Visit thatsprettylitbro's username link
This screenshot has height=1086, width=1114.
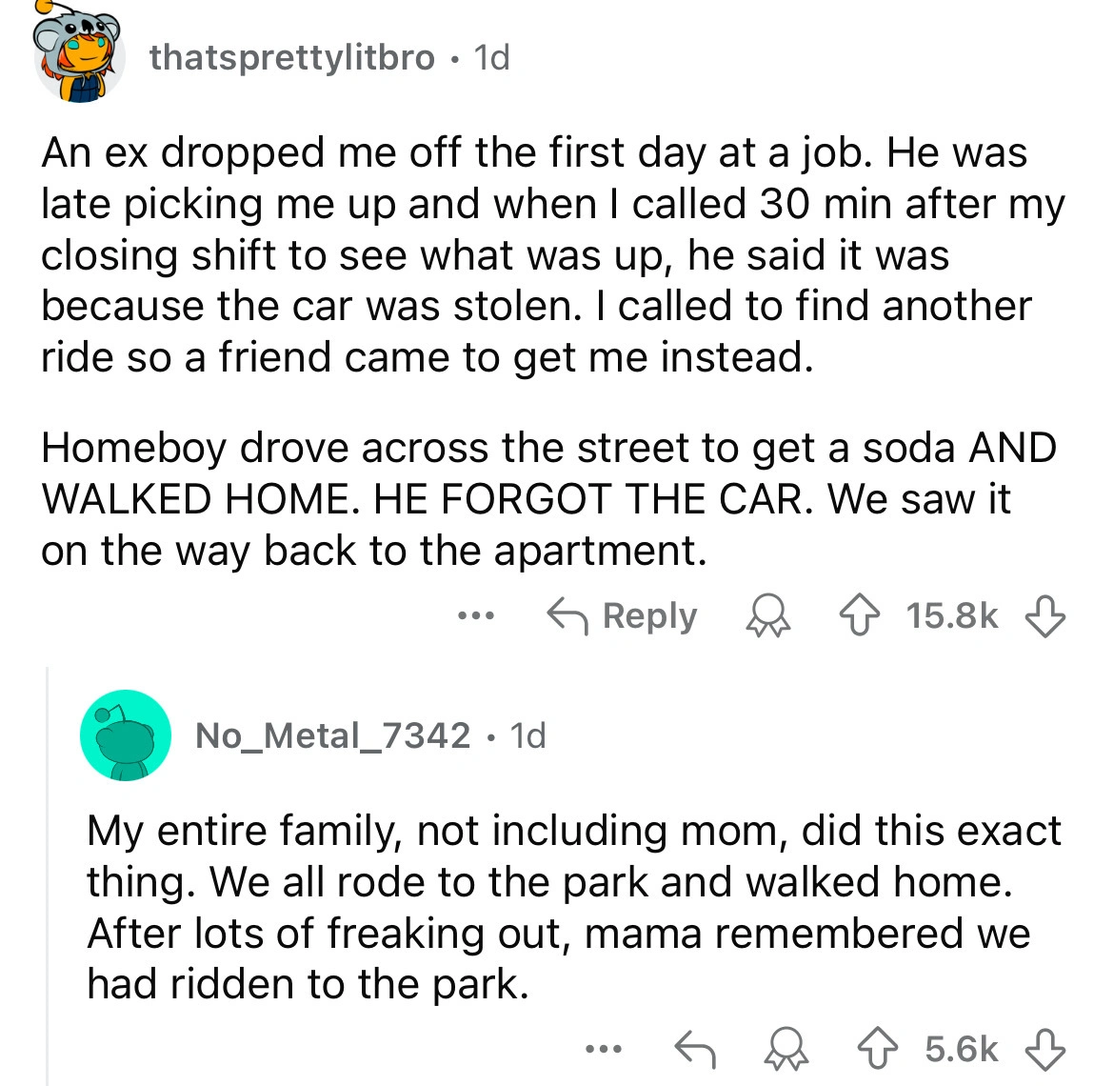(x=291, y=58)
